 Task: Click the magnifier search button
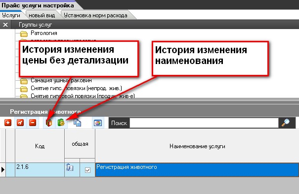tap(286, 123)
